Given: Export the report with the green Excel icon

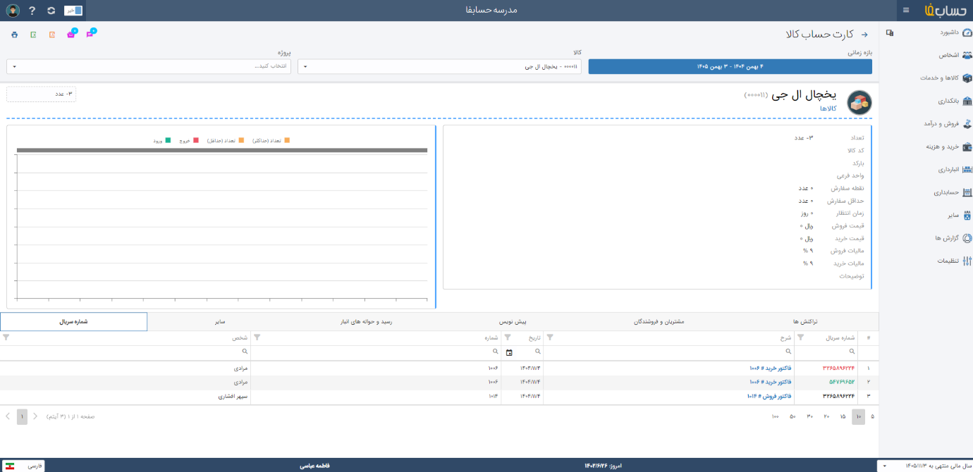Looking at the screenshot, I should [x=33, y=34].
